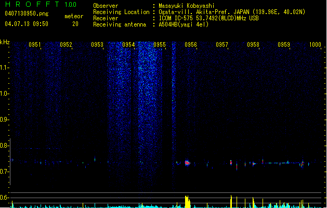This screenshot has height=208, width=327.
Task: Click the HROFFT 1.0.0 title text
Action: coord(41,4)
